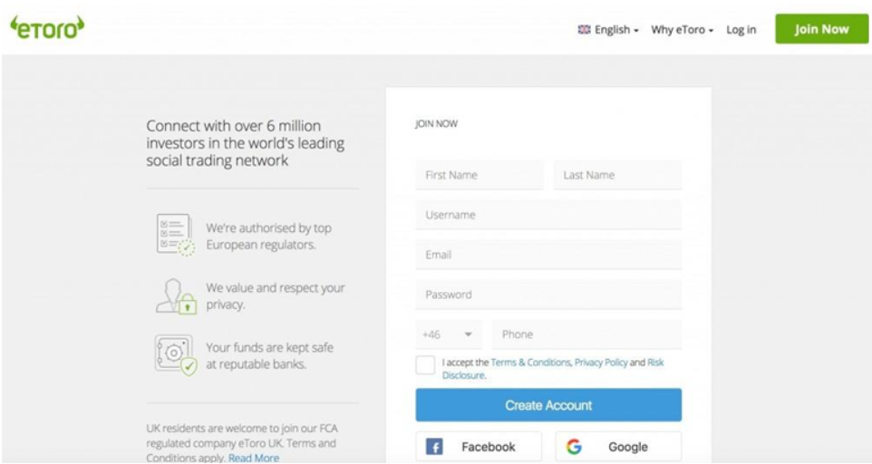Click the Create Account button

[548, 405]
